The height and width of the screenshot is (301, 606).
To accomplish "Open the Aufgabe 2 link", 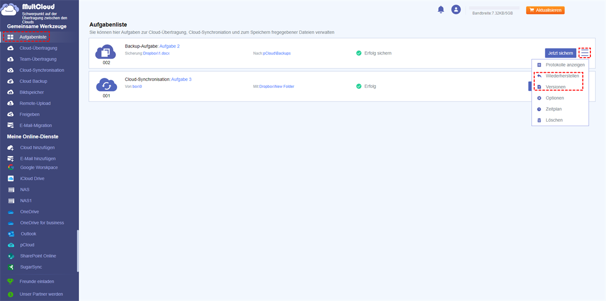I will pos(170,46).
